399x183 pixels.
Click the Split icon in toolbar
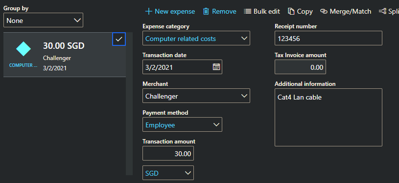point(382,11)
